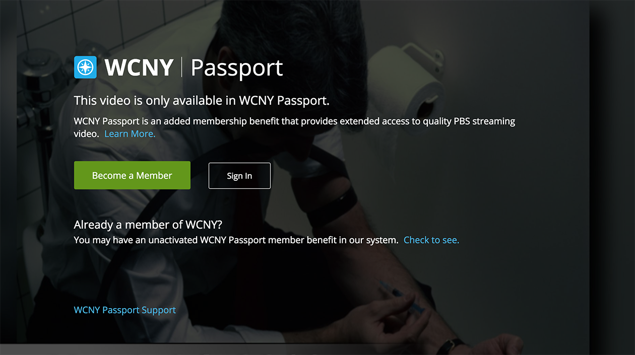
Task: Click the blue Passport compass icon
Action: [85, 67]
